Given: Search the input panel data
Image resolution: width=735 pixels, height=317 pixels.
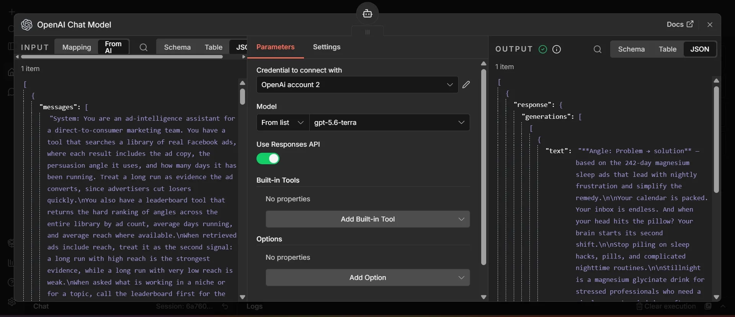Looking at the screenshot, I should coord(144,47).
